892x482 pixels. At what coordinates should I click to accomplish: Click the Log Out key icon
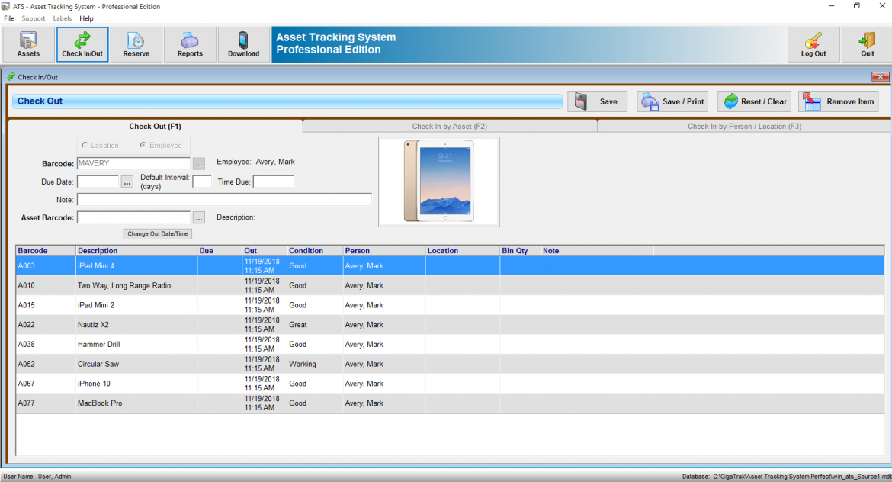coord(813,44)
